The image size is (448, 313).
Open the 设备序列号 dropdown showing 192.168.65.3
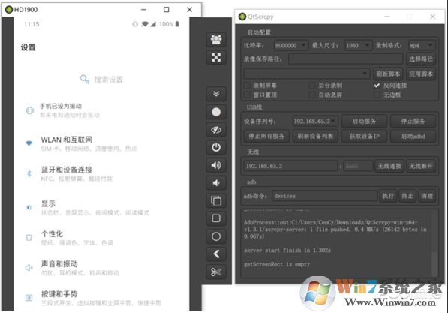(315, 121)
